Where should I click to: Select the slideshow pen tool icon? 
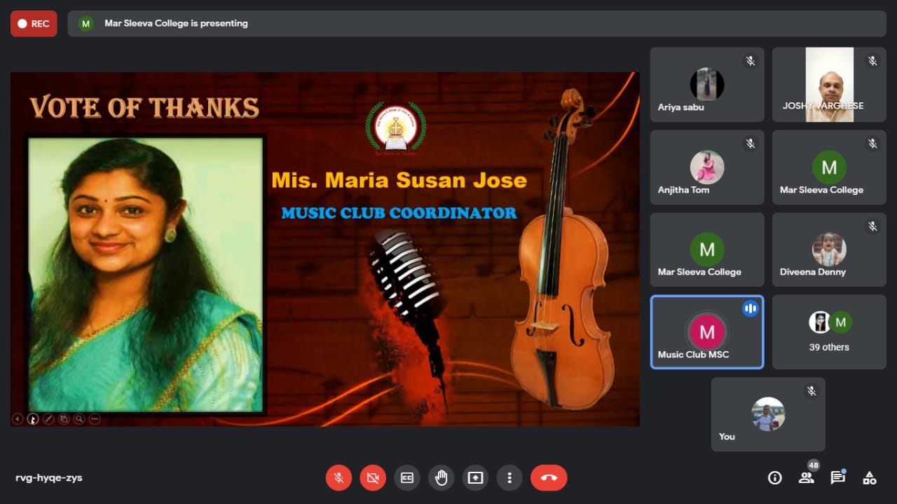tap(48, 419)
